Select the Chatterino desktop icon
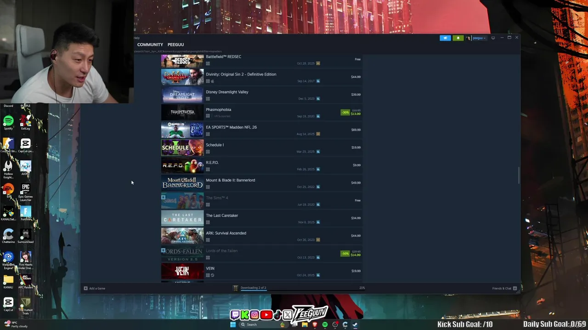The image size is (588, 330). coord(8,236)
